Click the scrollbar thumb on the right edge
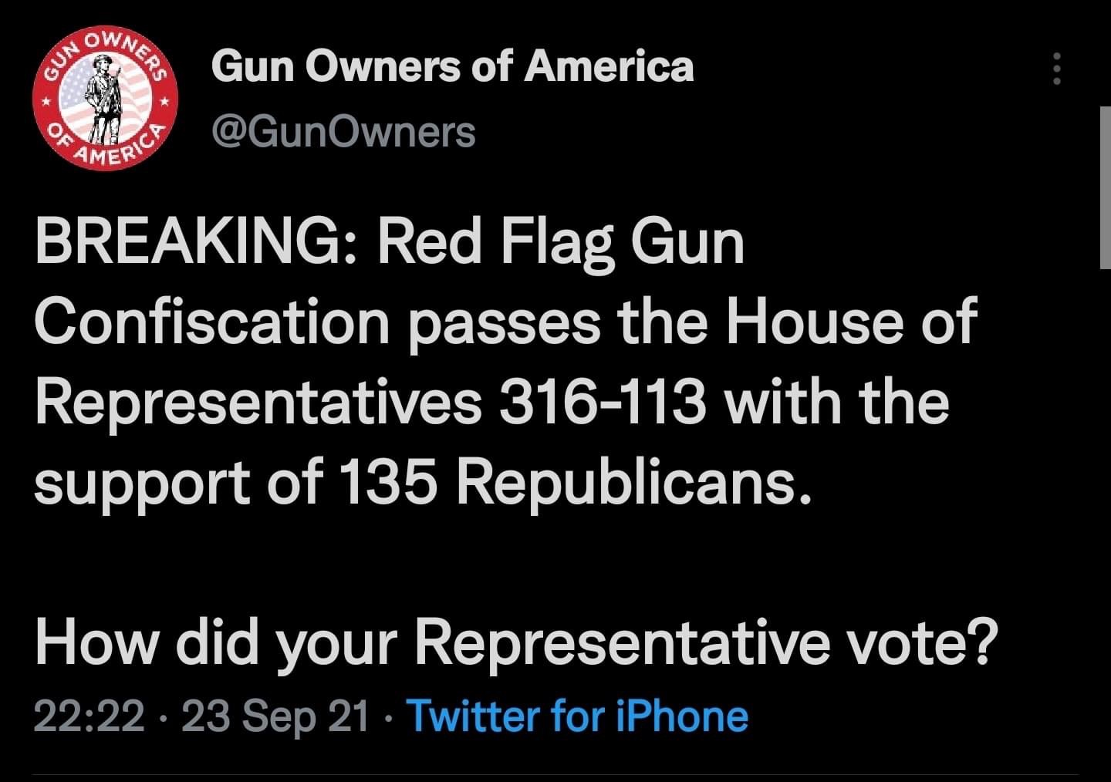Screen dimensions: 1111x782 [1105, 187]
